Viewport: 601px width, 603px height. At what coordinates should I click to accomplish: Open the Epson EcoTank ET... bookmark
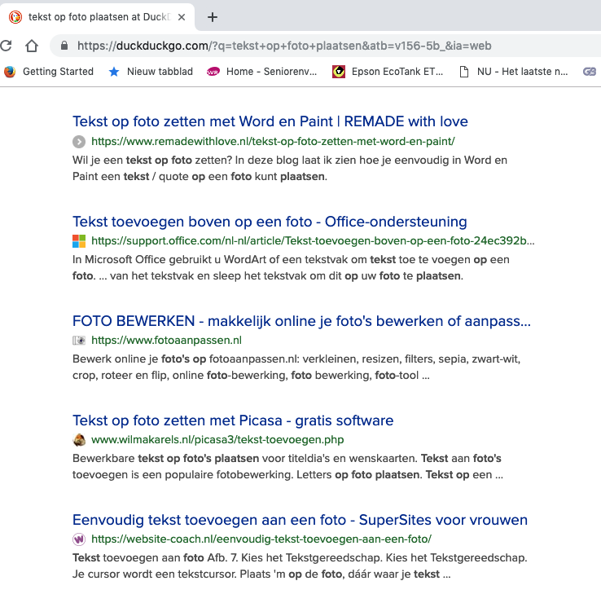point(388,72)
